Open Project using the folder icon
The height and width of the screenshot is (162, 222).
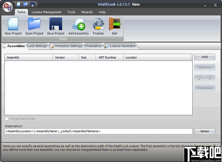34,26
